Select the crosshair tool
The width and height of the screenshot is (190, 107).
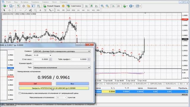9,10
